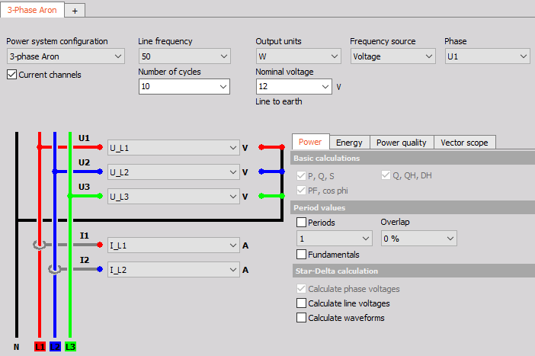The width and height of the screenshot is (535, 356).
Task: Enable Calculate line voltages checkbox
Action: pos(301,303)
